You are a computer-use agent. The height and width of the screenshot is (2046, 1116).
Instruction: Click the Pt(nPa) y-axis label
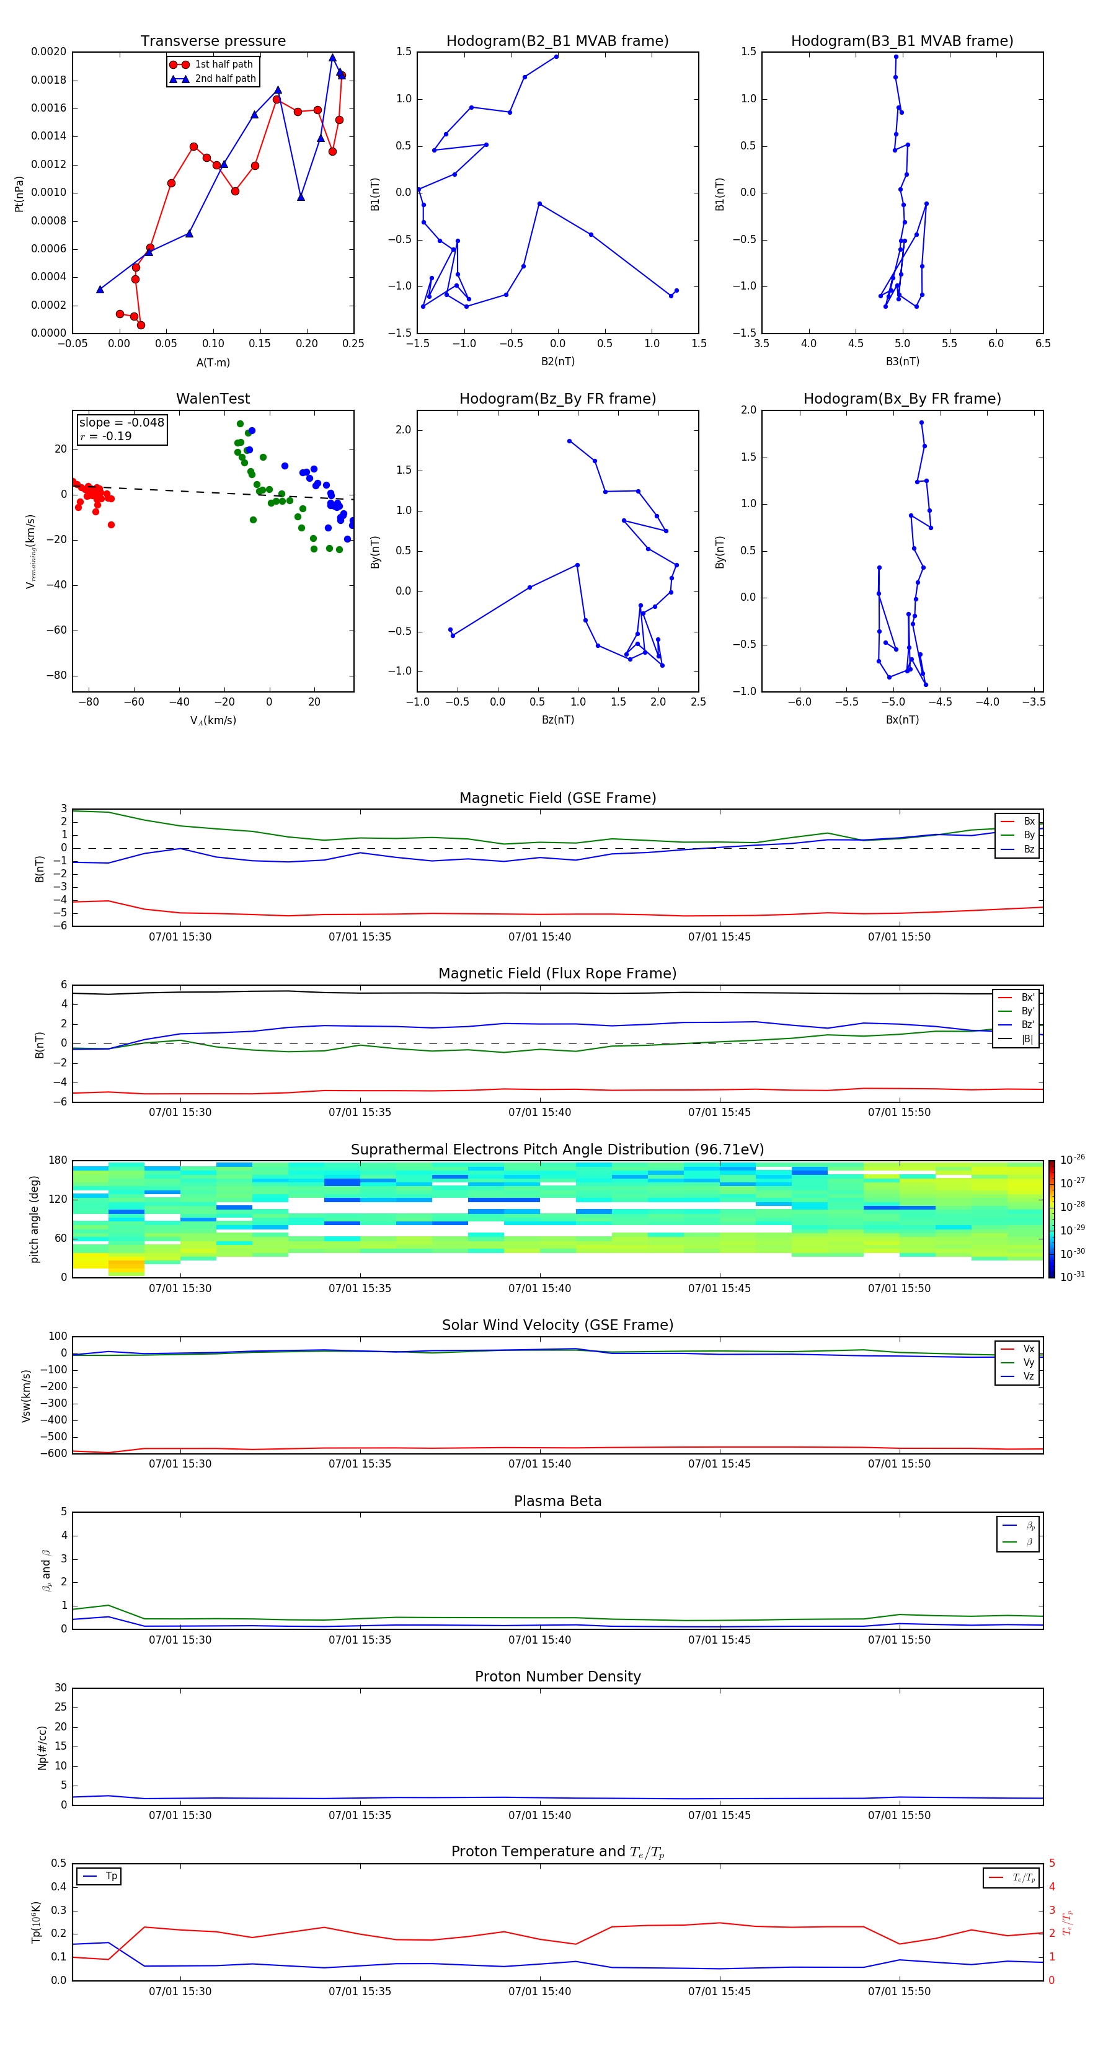(19, 193)
